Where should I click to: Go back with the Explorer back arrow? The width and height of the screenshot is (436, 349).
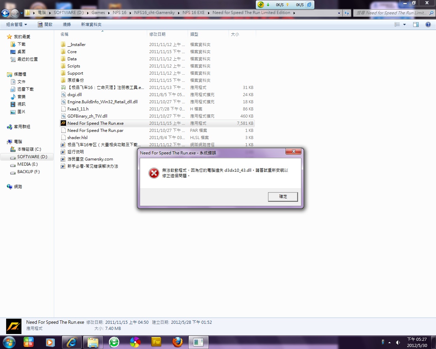(x=5, y=13)
